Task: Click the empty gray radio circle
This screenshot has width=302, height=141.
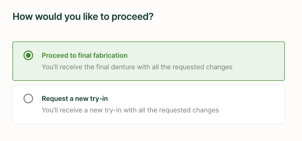Action: [28, 99]
